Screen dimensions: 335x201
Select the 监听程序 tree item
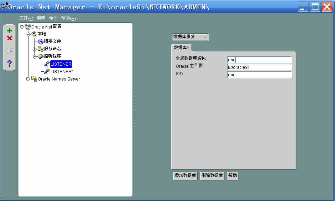[x=53, y=56]
